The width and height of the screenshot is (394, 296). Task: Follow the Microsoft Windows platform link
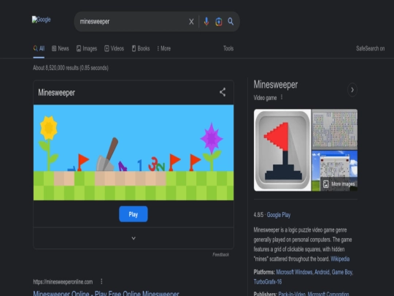pos(294,272)
